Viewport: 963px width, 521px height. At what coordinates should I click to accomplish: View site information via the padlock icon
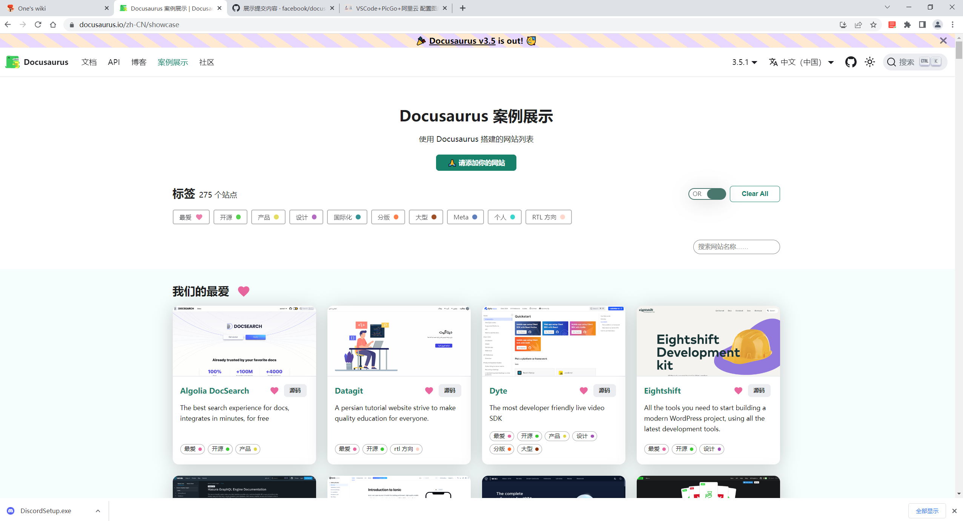tap(72, 25)
